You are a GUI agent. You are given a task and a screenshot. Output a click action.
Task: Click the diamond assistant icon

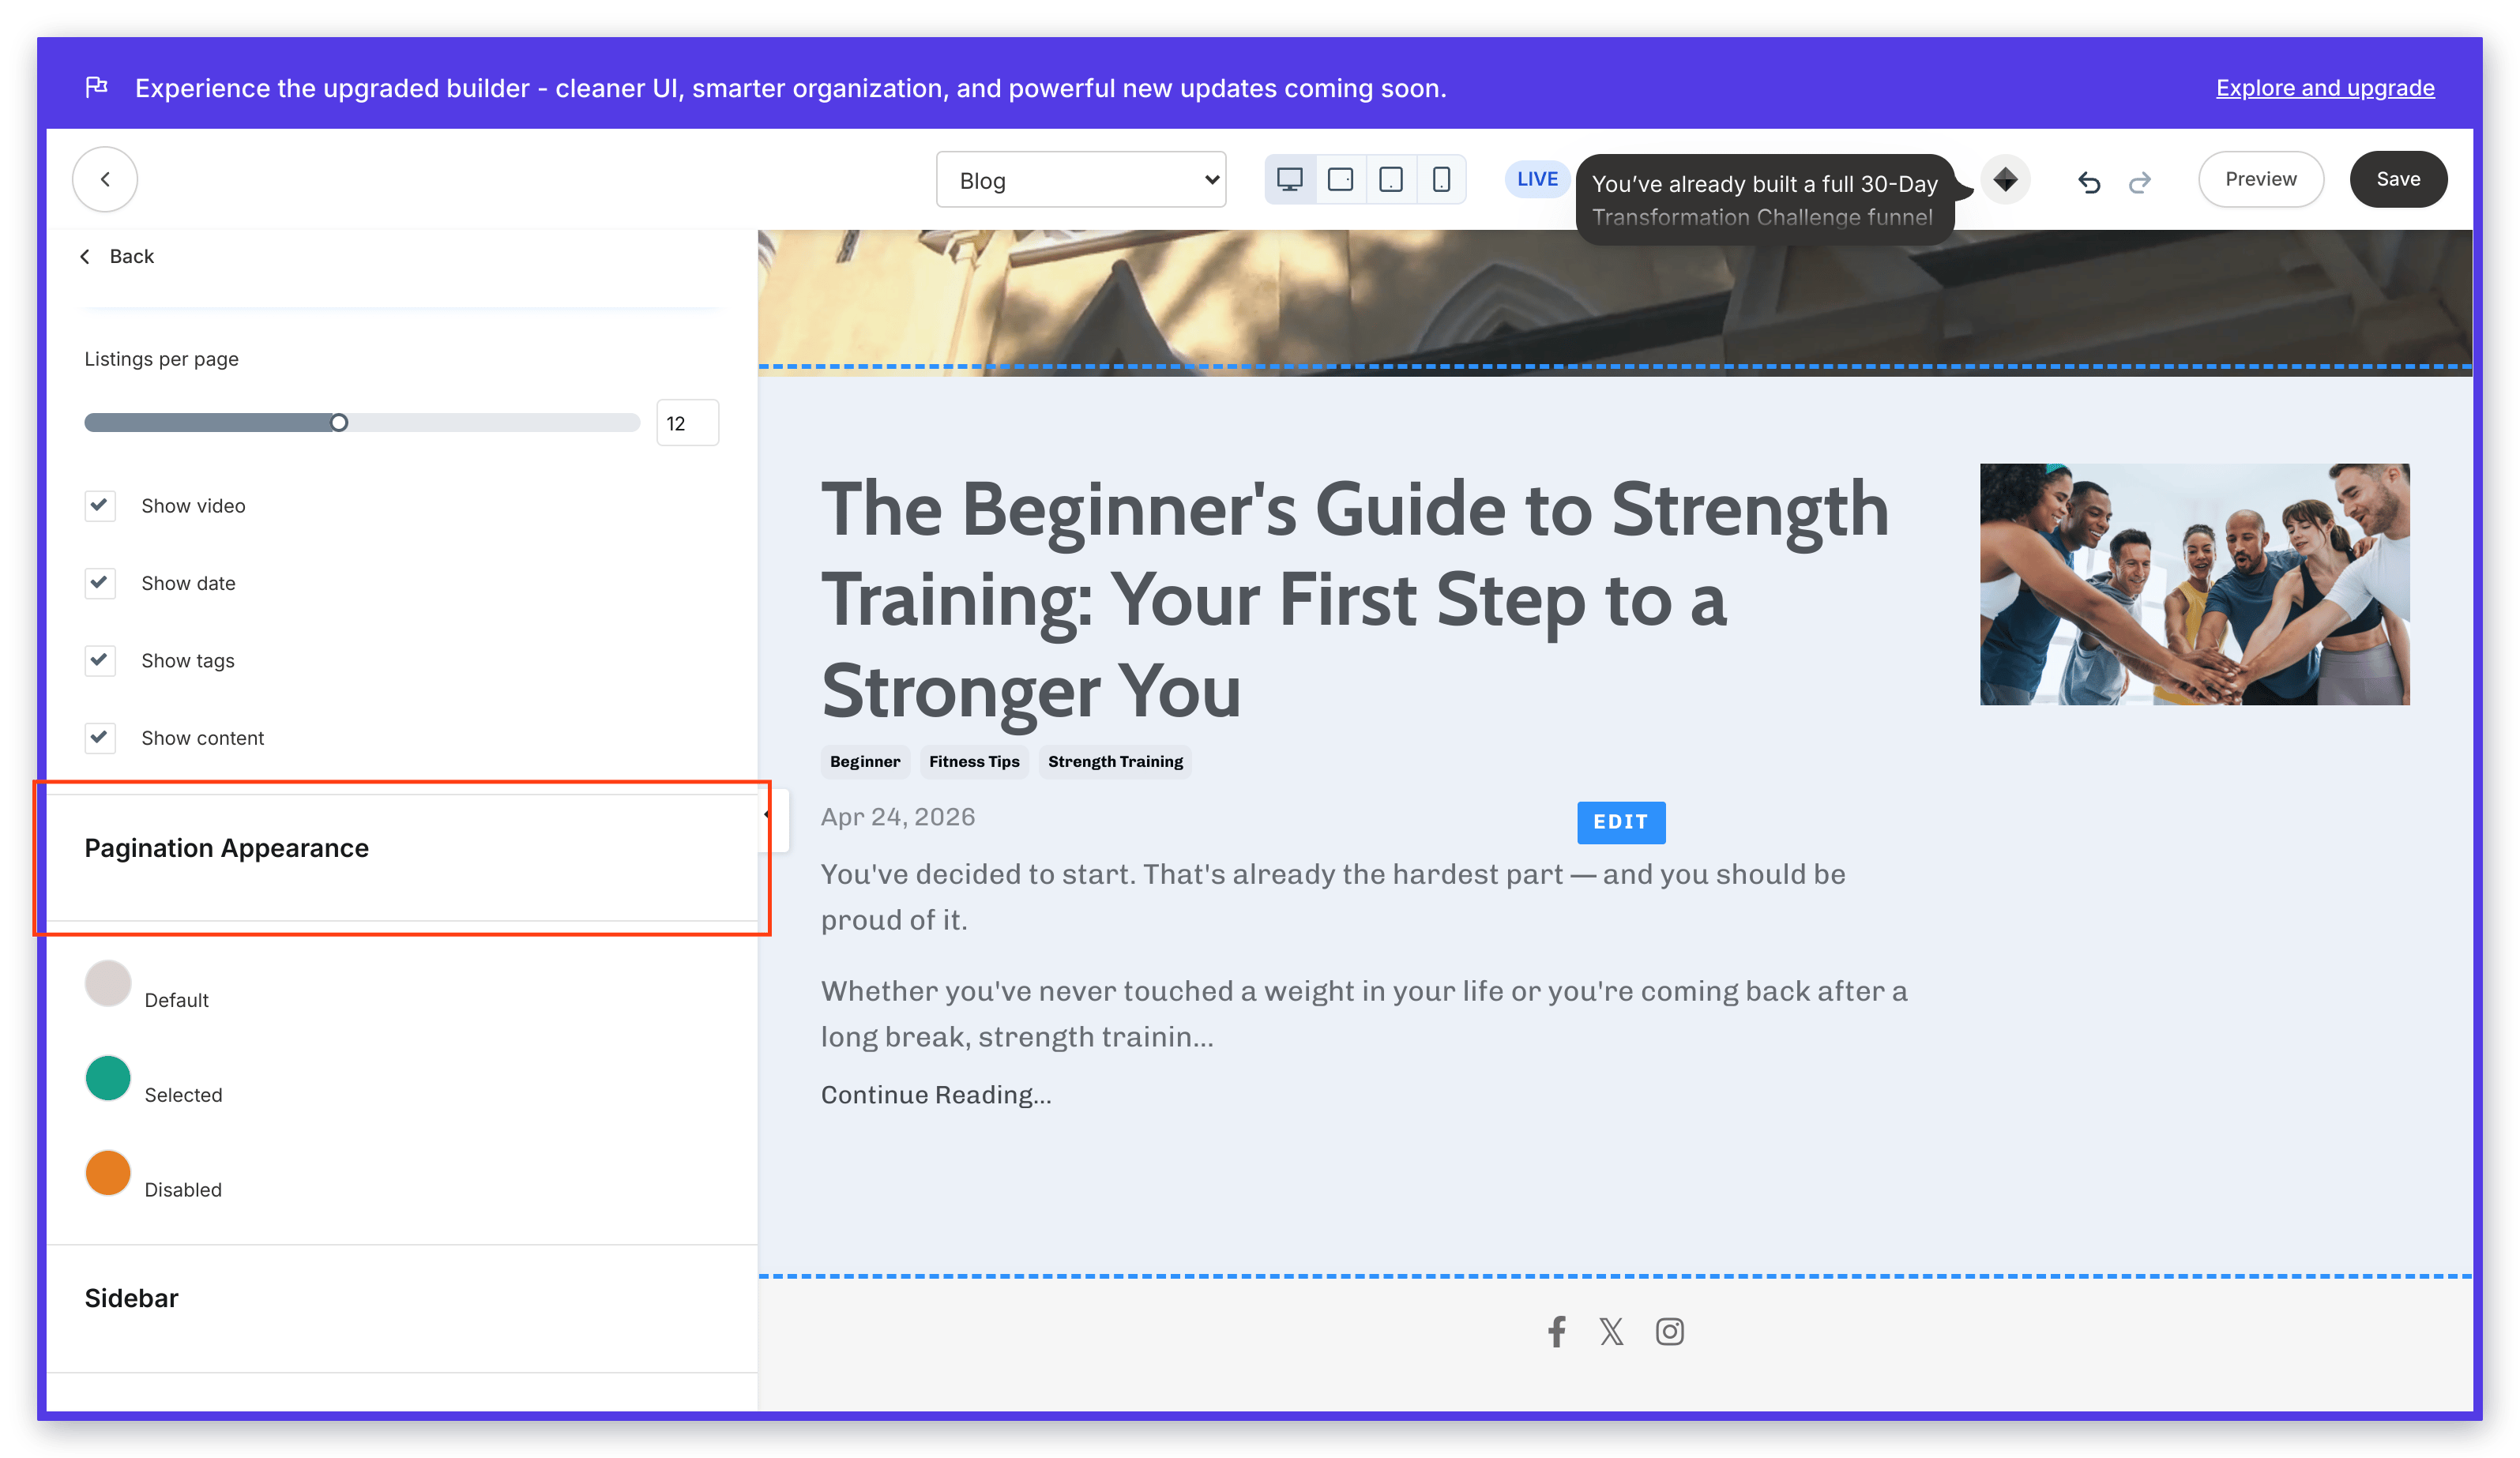click(2005, 180)
